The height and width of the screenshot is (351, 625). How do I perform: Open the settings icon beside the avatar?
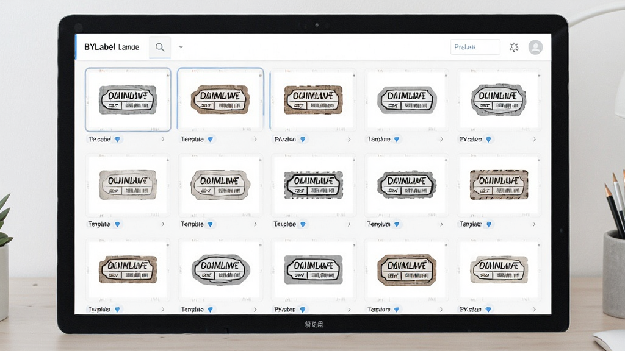514,48
